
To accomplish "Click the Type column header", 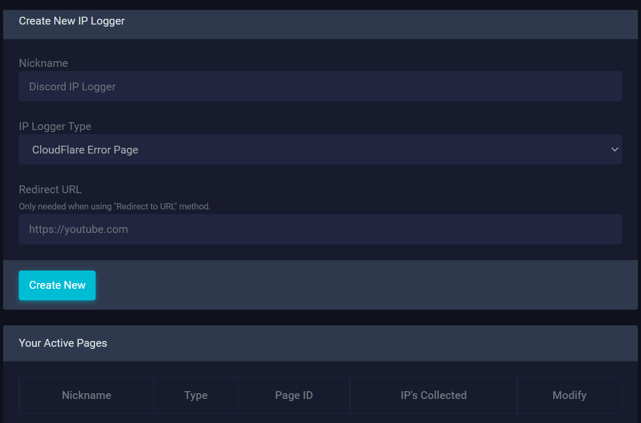I will coord(196,395).
